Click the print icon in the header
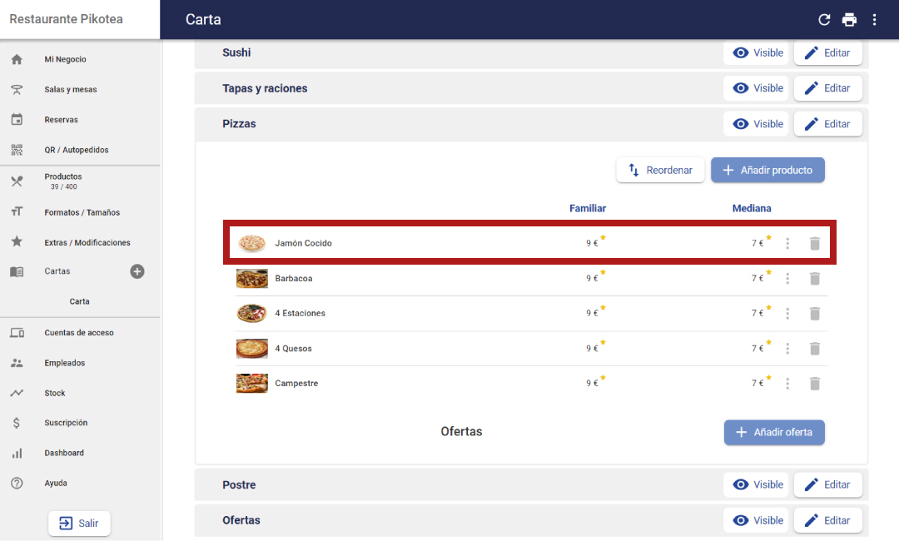 (x=849, y=19)
